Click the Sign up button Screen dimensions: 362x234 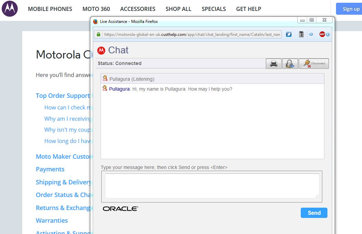pos(349,9)
